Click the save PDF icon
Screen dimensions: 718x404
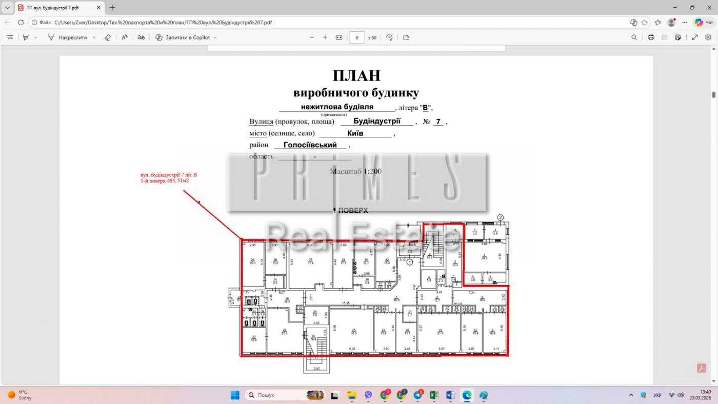click(x=665, y=37)
